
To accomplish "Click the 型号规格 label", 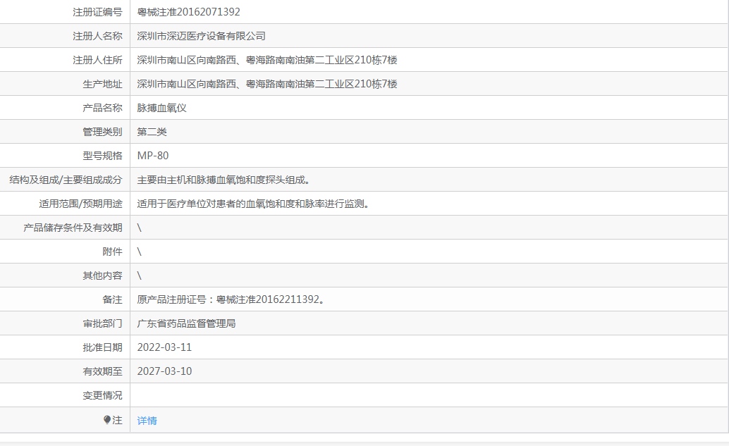I will click(103, 156).
